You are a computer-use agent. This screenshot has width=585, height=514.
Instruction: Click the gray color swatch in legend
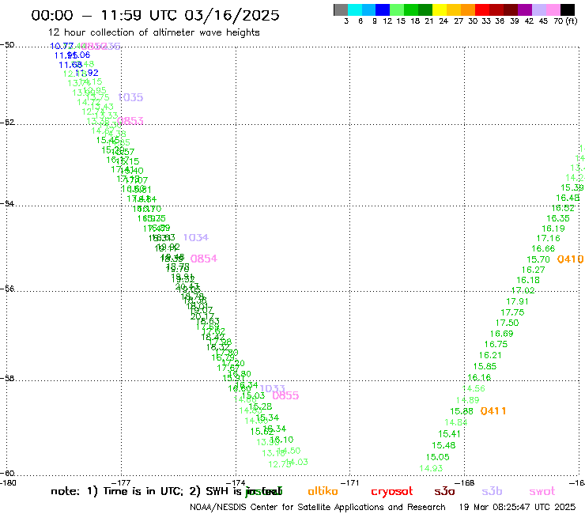[x=341, y=9]
